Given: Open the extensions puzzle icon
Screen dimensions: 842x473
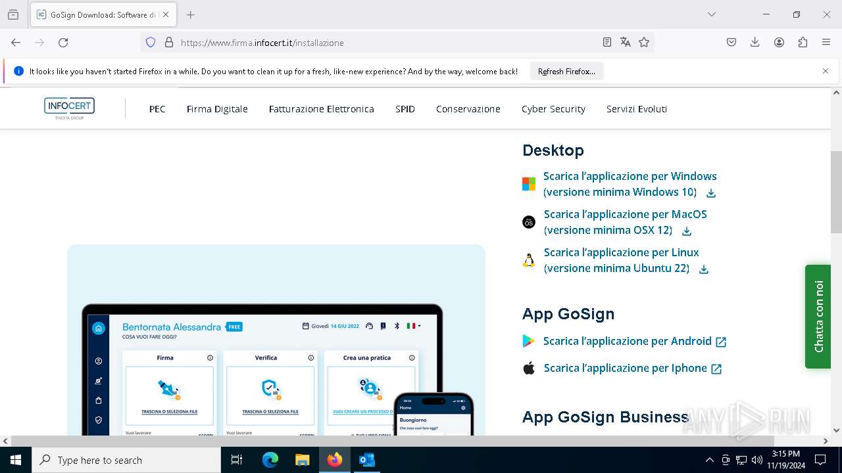Looking at the screenshot, I should (803, 42).
